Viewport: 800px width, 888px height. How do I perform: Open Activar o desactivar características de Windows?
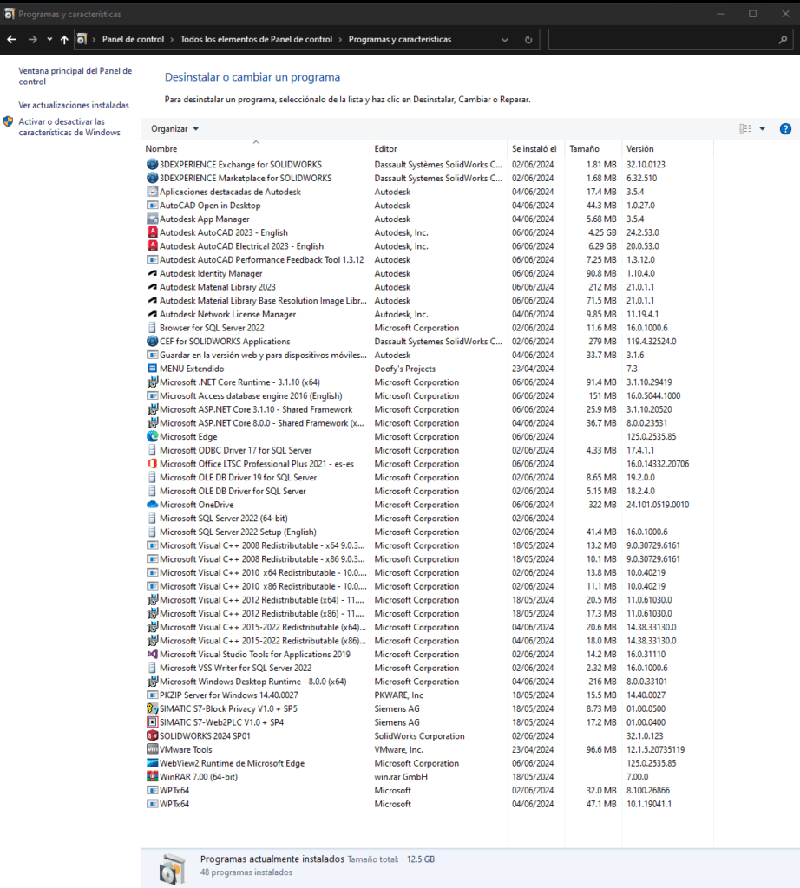click(x=69, y=127)
